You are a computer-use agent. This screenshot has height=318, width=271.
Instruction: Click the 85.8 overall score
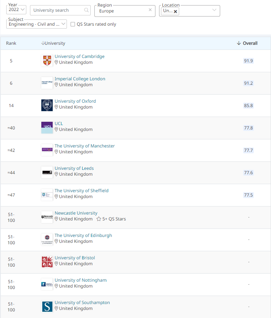[248, 106]
